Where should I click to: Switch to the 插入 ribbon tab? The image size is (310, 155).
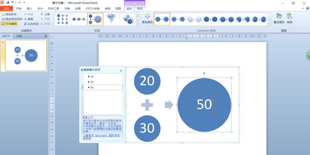29,8
